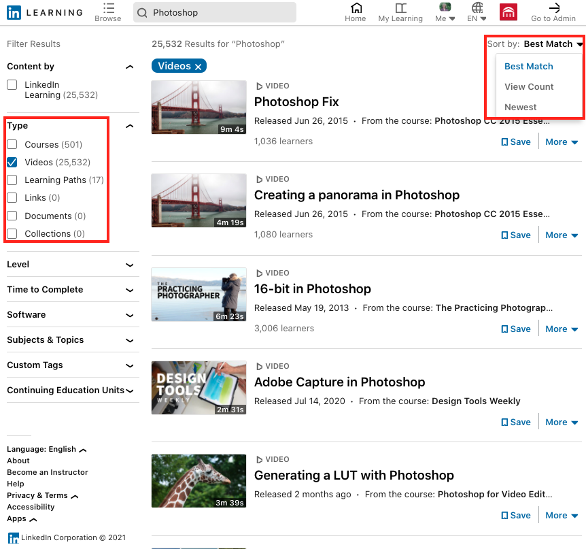
Task: Click the search magnifier icon
Action: (x=142, y=13)
